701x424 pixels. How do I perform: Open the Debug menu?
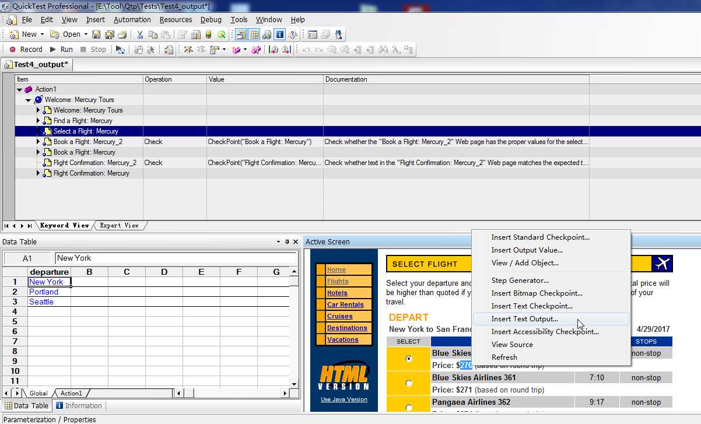[x=211, y=19]
